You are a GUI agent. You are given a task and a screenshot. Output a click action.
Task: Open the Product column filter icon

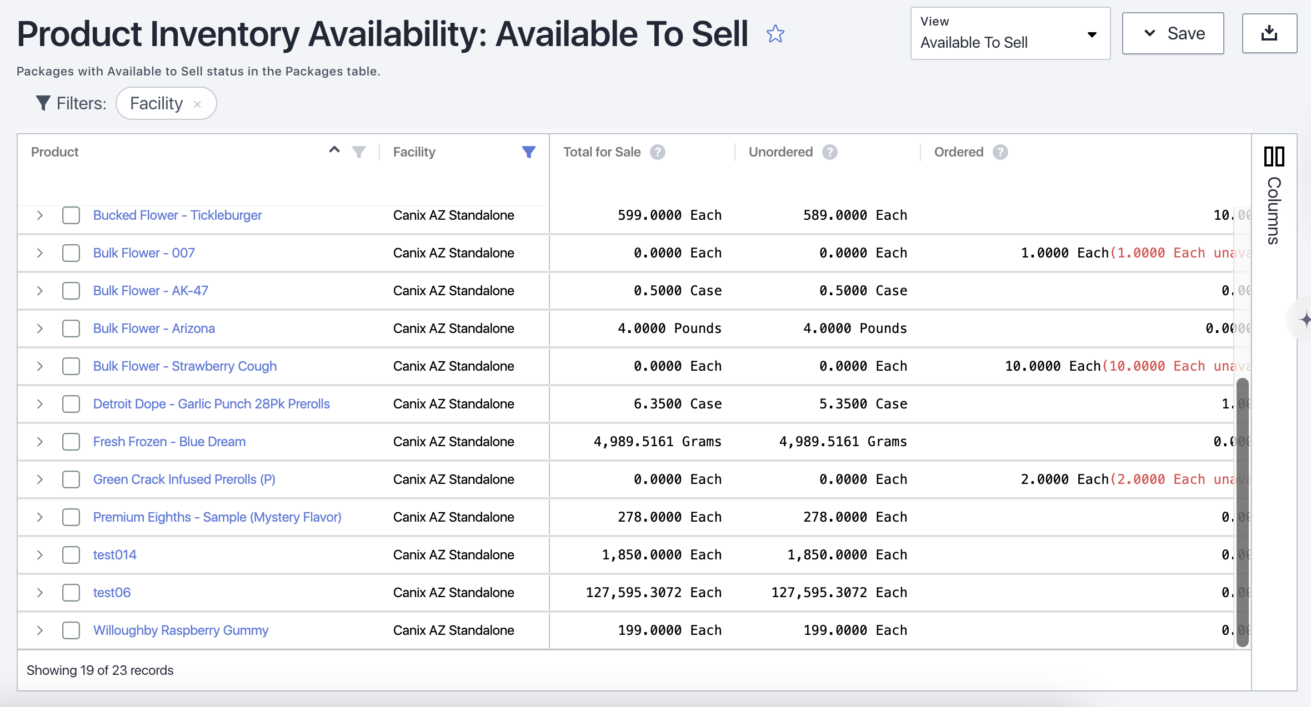pos(359,151)
